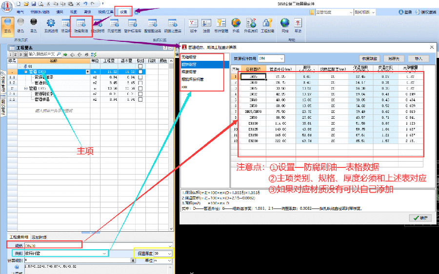This screenshot has height=274, width=439.
Task: Open the 类别 category dropdown
Action: [104, 254]
